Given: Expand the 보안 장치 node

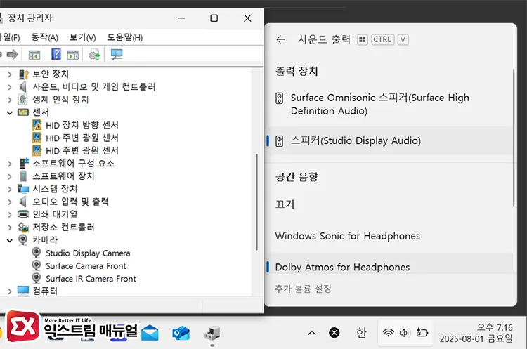Looking at the screenshot, I should tap(10, 74).
